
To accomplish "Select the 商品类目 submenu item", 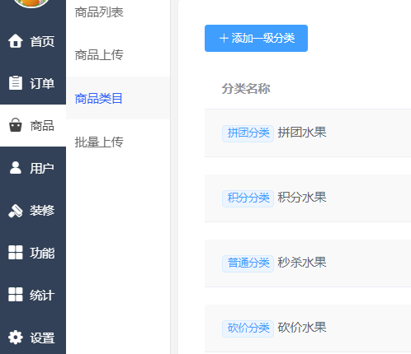I will [99, 98].
